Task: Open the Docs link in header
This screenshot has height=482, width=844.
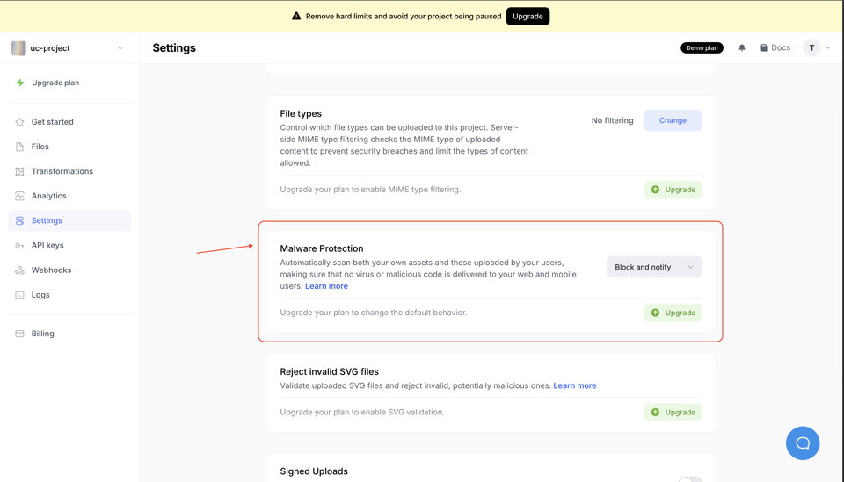Action: point(775,48)
